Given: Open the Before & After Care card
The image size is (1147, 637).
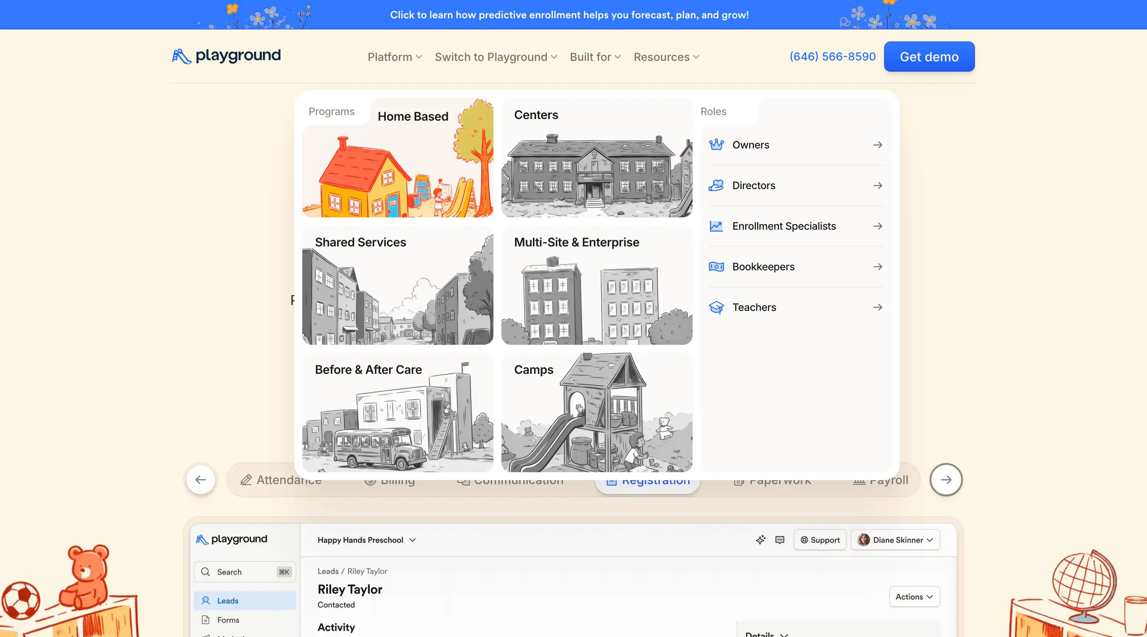Looking at the screenshot, I should click(397, 412).
